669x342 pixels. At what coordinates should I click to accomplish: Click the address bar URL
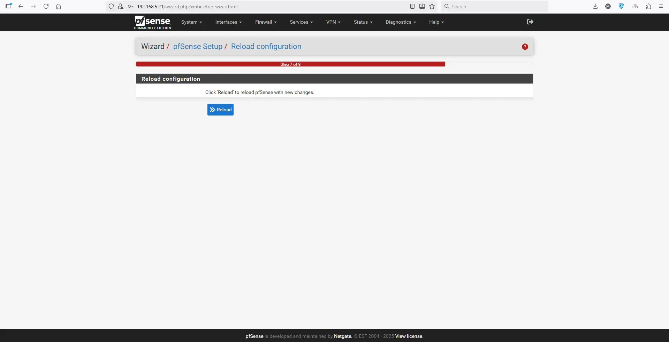tap(187, 7)
